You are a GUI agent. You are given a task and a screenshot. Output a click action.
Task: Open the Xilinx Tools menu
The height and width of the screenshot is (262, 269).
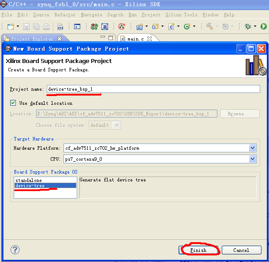[x=181, y=15]
